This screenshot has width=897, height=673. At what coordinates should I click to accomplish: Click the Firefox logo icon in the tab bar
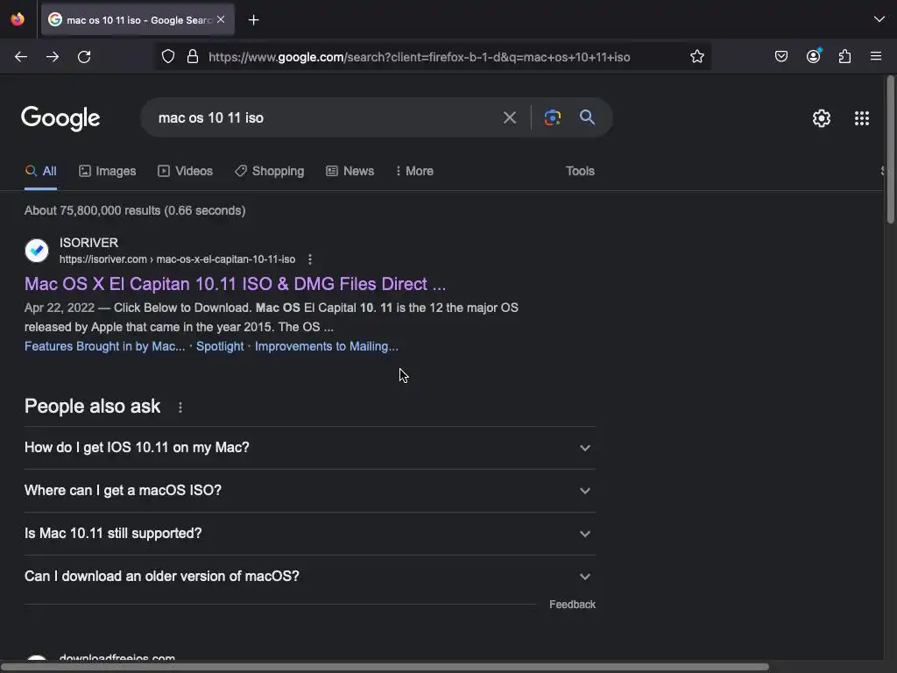coord(18,19)
